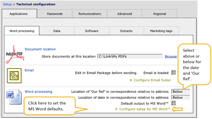Switch to the Passwords tab
The width and height of the screenshot is (212, 119).
pyautogui.click(x=55, y=14)
